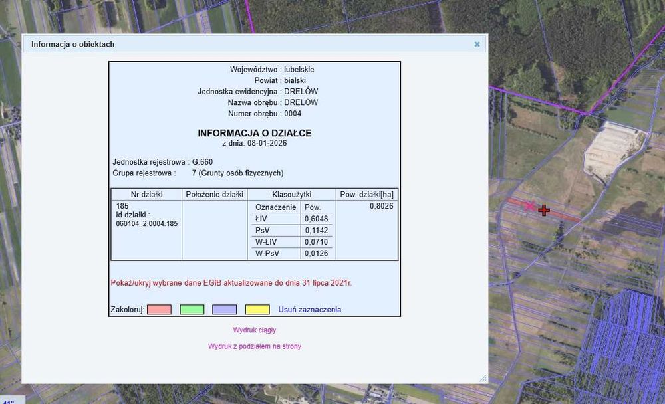Click the date z dnia: 08-01-2026

255,144
